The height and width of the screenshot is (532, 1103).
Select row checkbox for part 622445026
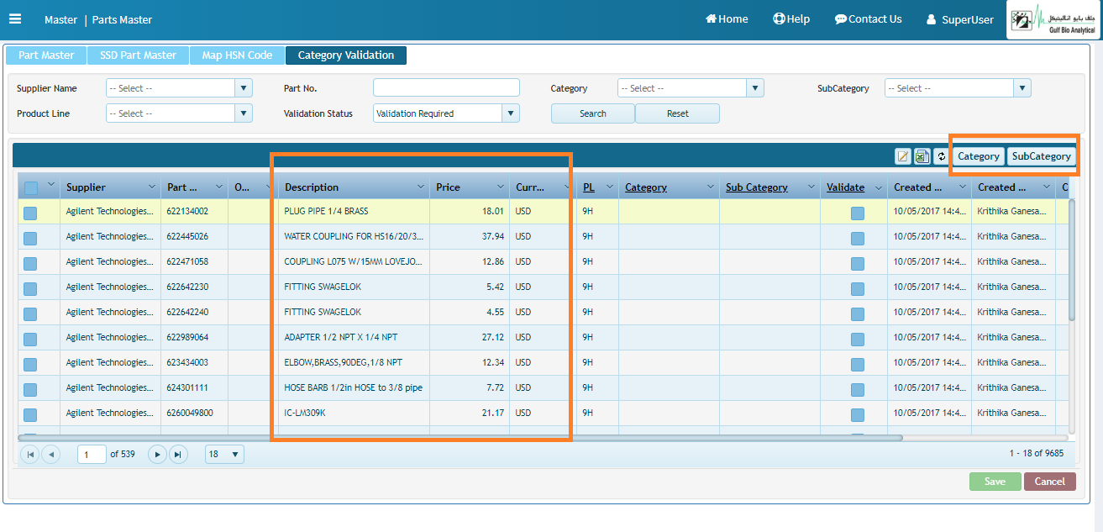[30, 239]
